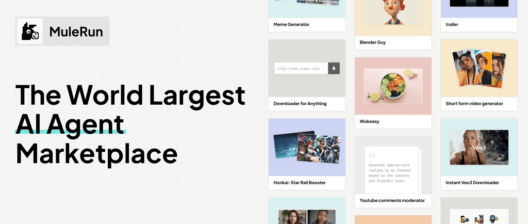528x224 pixels.
Task: Click the "AI Agent" highlighted headline text
Action: (70, 124)
